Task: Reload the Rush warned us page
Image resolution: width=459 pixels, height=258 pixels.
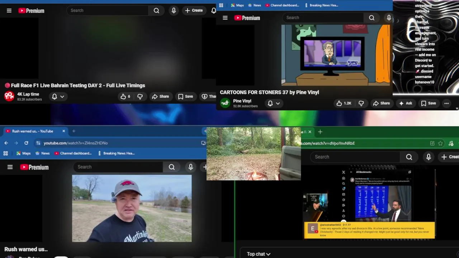Action: click(x=26, y=143)
